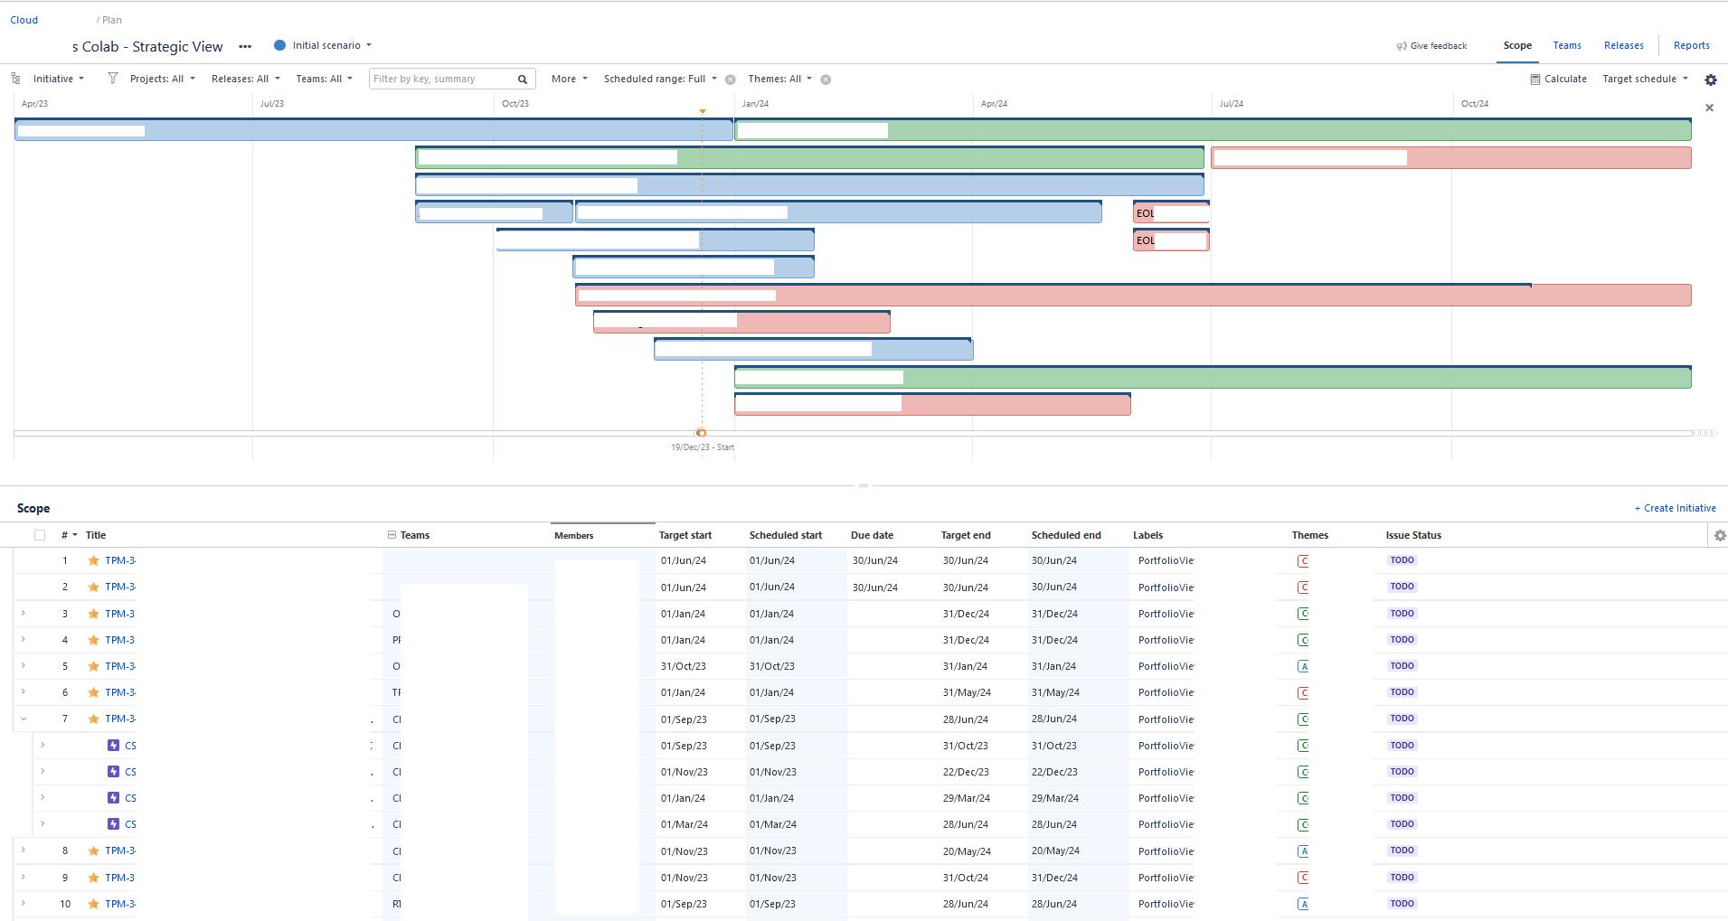Click the Give feedback megaphone icon
This screenshot has height=921, width=1728.
pos(1402,45)
